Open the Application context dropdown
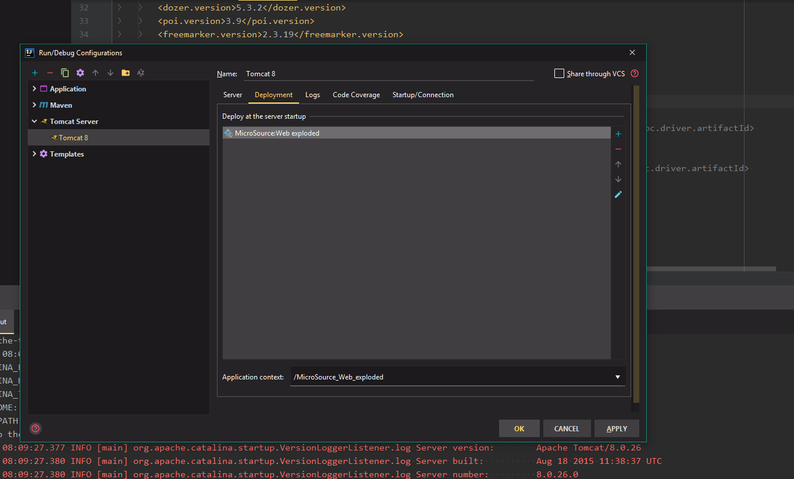 617,377
